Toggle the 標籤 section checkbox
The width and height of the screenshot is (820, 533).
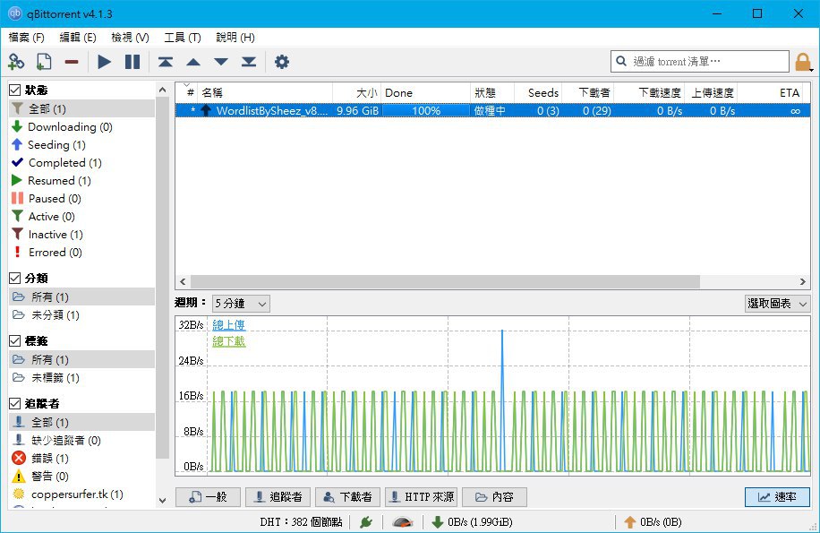point(15,341)
